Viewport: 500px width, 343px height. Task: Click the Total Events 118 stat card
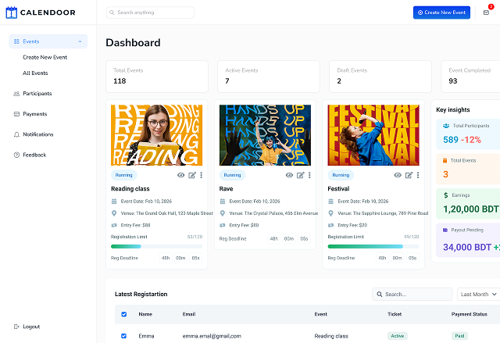(x=157, y=77)
